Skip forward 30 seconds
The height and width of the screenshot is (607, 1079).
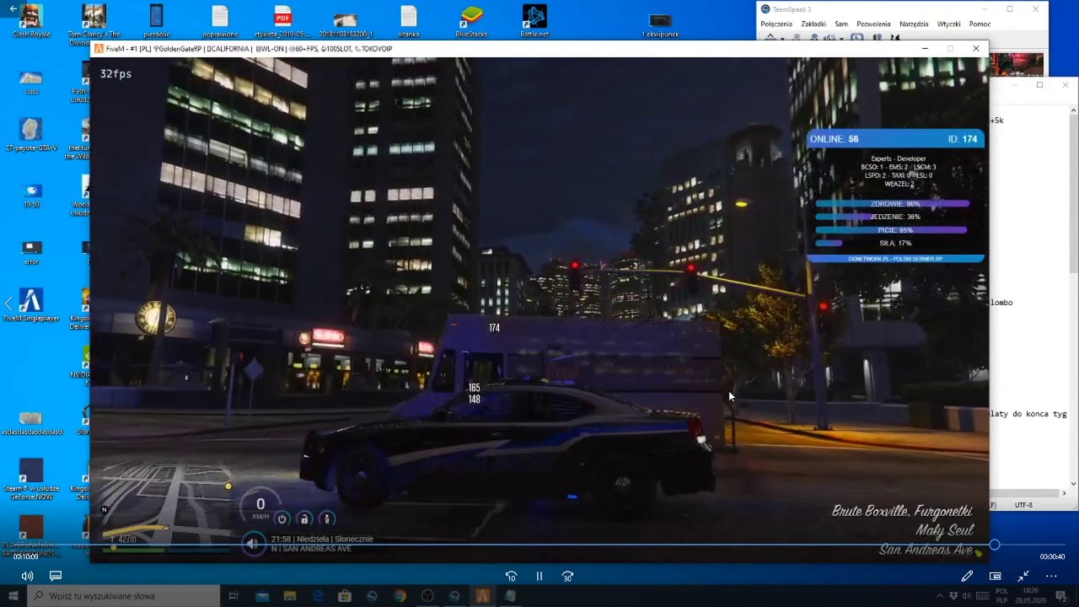(x=567, y=576)
